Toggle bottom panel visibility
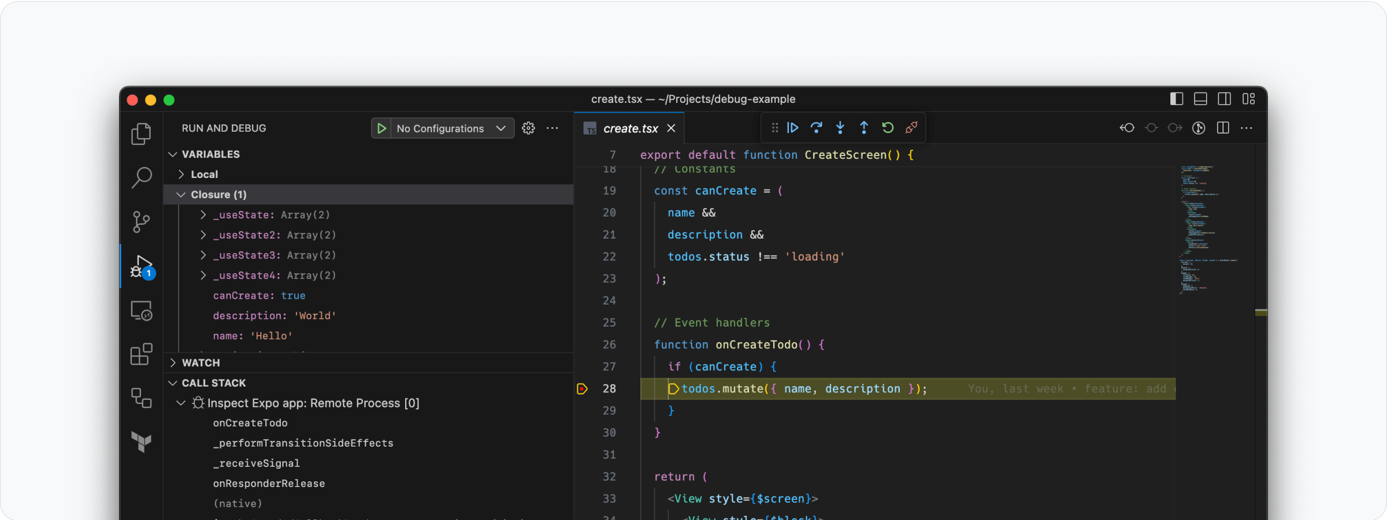This screenshot has width=1387, height=520. pyautogui.click(x=1200, y=99)
